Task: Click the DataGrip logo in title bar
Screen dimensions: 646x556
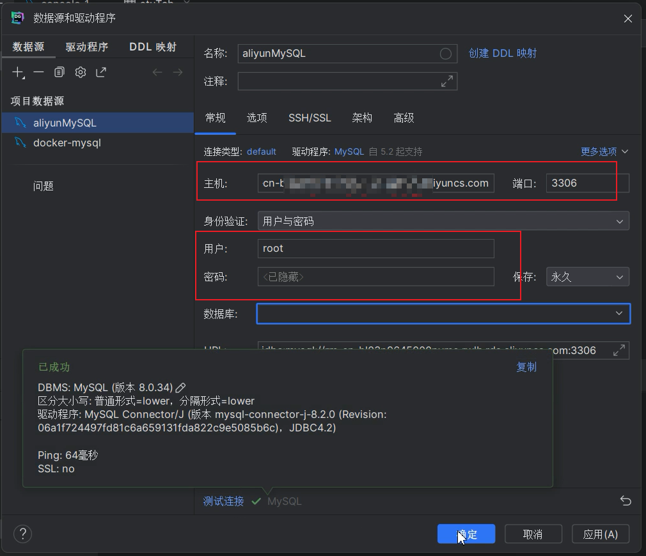Action: 17,18
